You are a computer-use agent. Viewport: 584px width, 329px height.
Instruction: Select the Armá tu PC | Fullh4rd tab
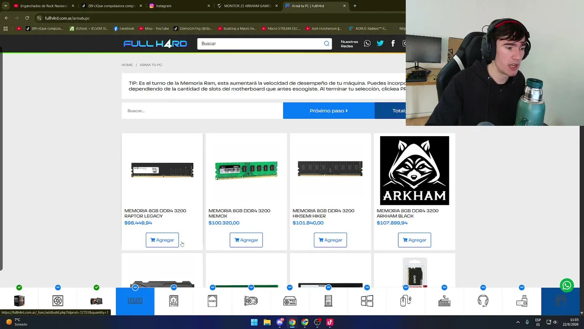click(x=315, y=6)
